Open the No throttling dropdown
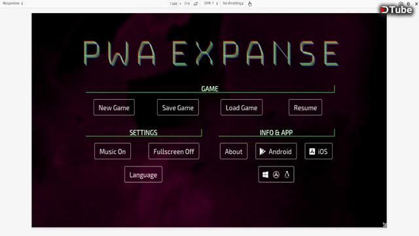 coord(233,3)
